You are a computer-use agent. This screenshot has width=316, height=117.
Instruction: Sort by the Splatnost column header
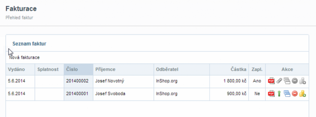pyautogui.click(x=48, y=69)
